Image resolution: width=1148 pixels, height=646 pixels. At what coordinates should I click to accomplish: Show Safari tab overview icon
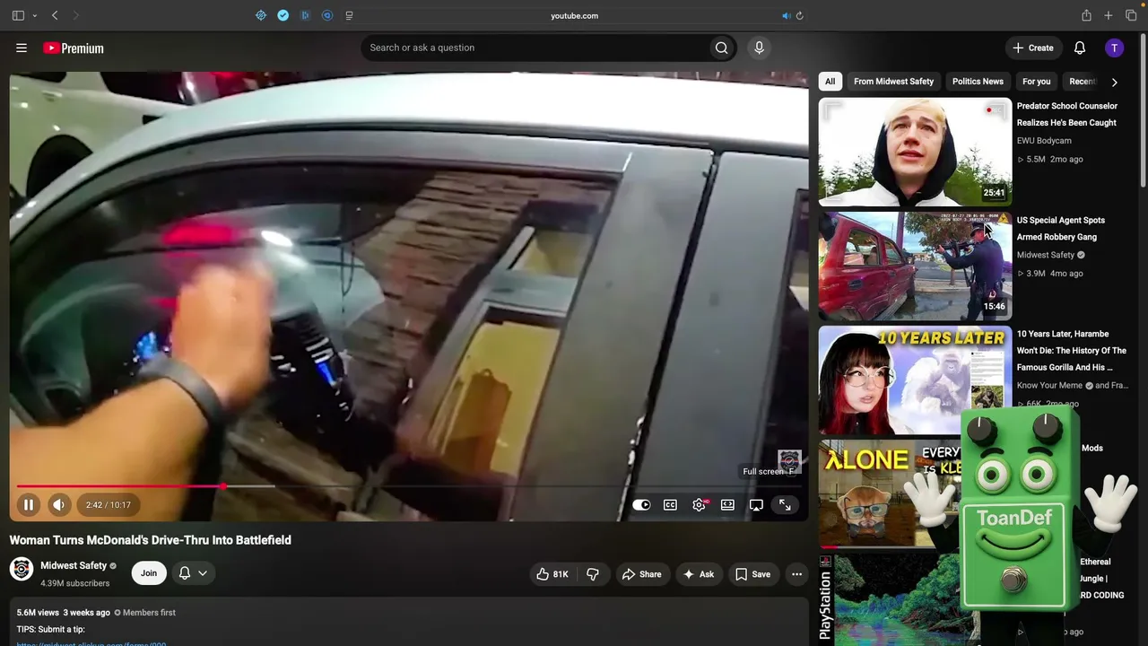[x=1131, y=15]
